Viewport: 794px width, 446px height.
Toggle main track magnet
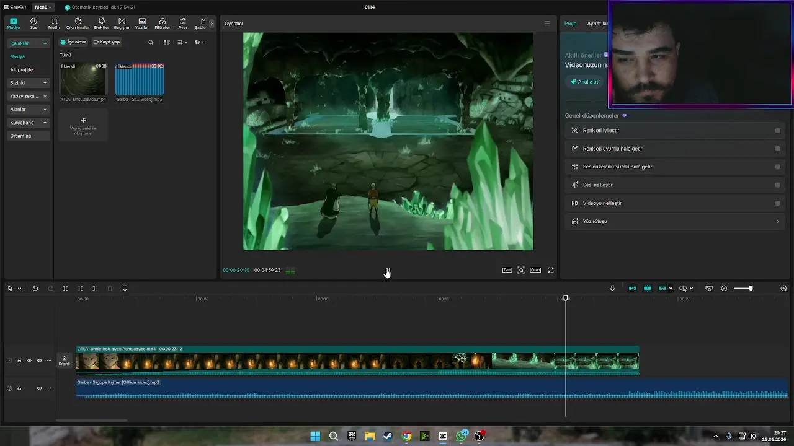click(633, 289)
